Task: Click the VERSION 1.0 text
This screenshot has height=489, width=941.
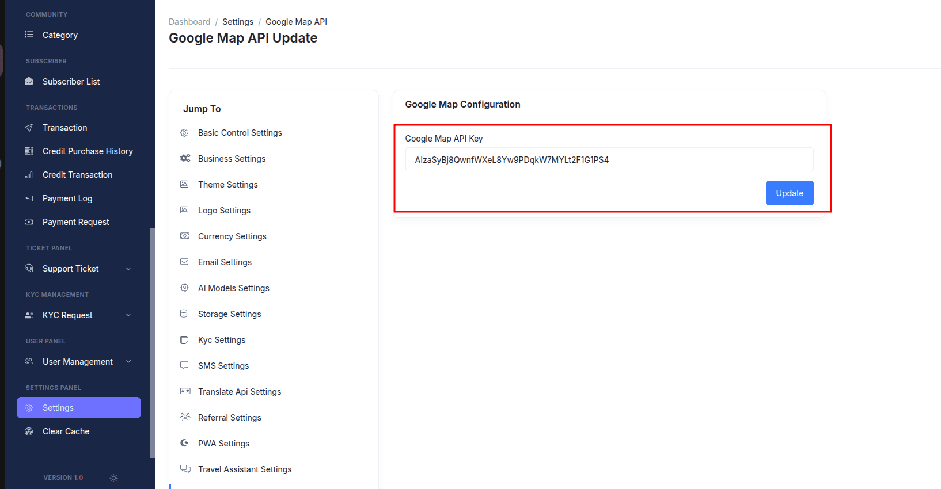Action: tap(63, 477)
